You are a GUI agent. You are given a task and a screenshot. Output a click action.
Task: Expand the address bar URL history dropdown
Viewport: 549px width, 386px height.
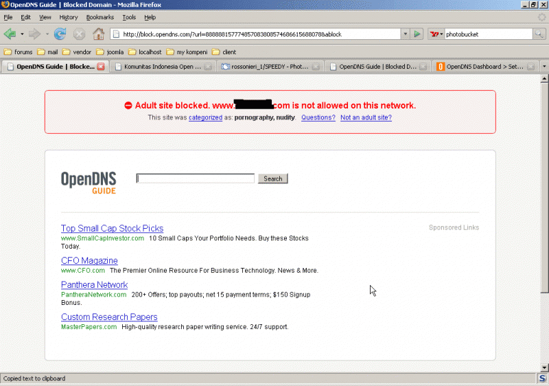tap(405, 34)
